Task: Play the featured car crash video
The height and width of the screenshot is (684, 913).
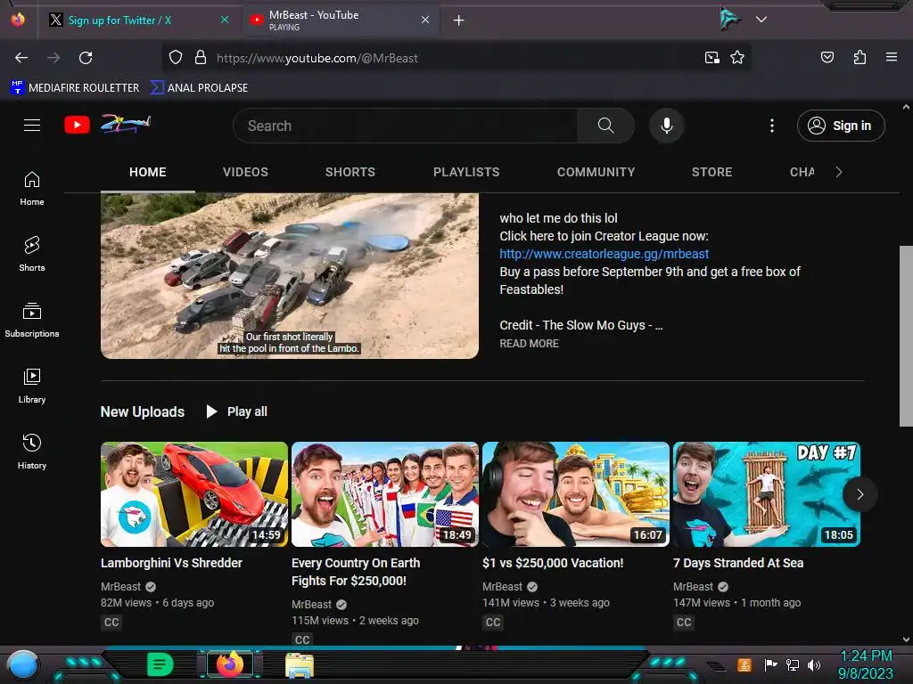Action: 290,276
